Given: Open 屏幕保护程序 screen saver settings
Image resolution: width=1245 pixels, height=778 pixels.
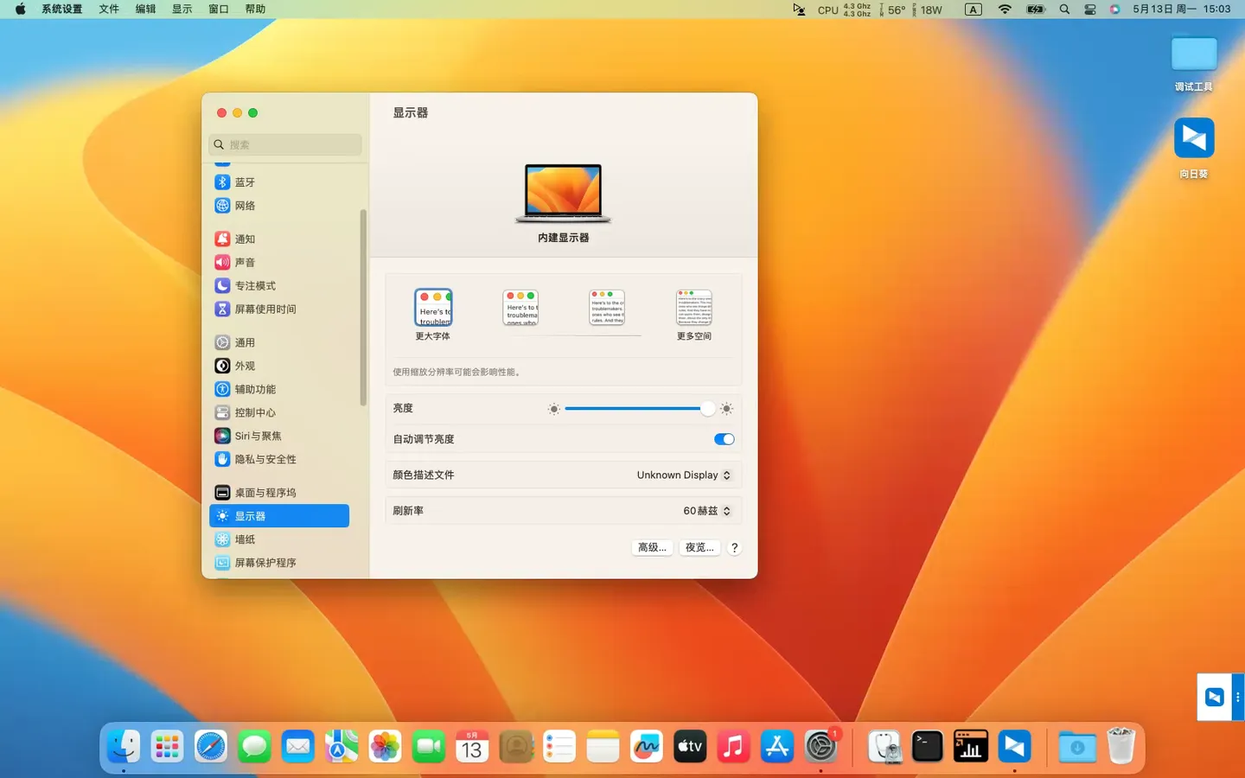Looking at the screenshot, I should (265, 562).
